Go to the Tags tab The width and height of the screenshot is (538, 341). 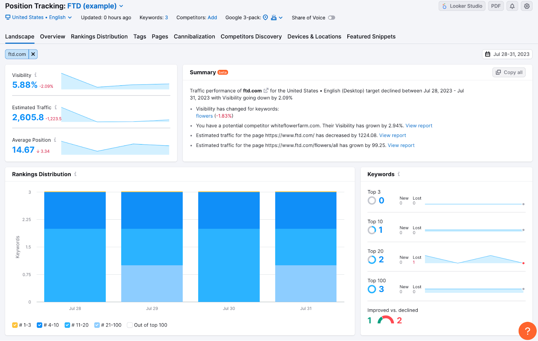click(x=140, y=37)
